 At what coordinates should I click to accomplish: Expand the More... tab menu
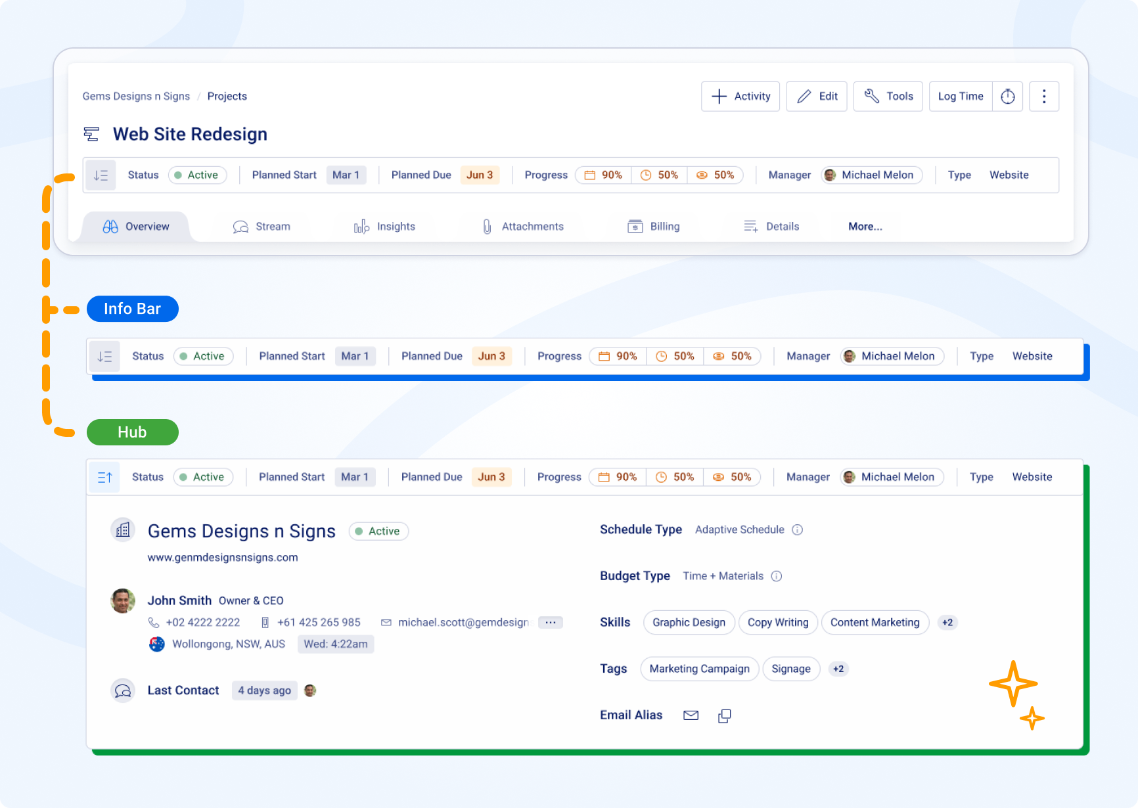[865, 227]
